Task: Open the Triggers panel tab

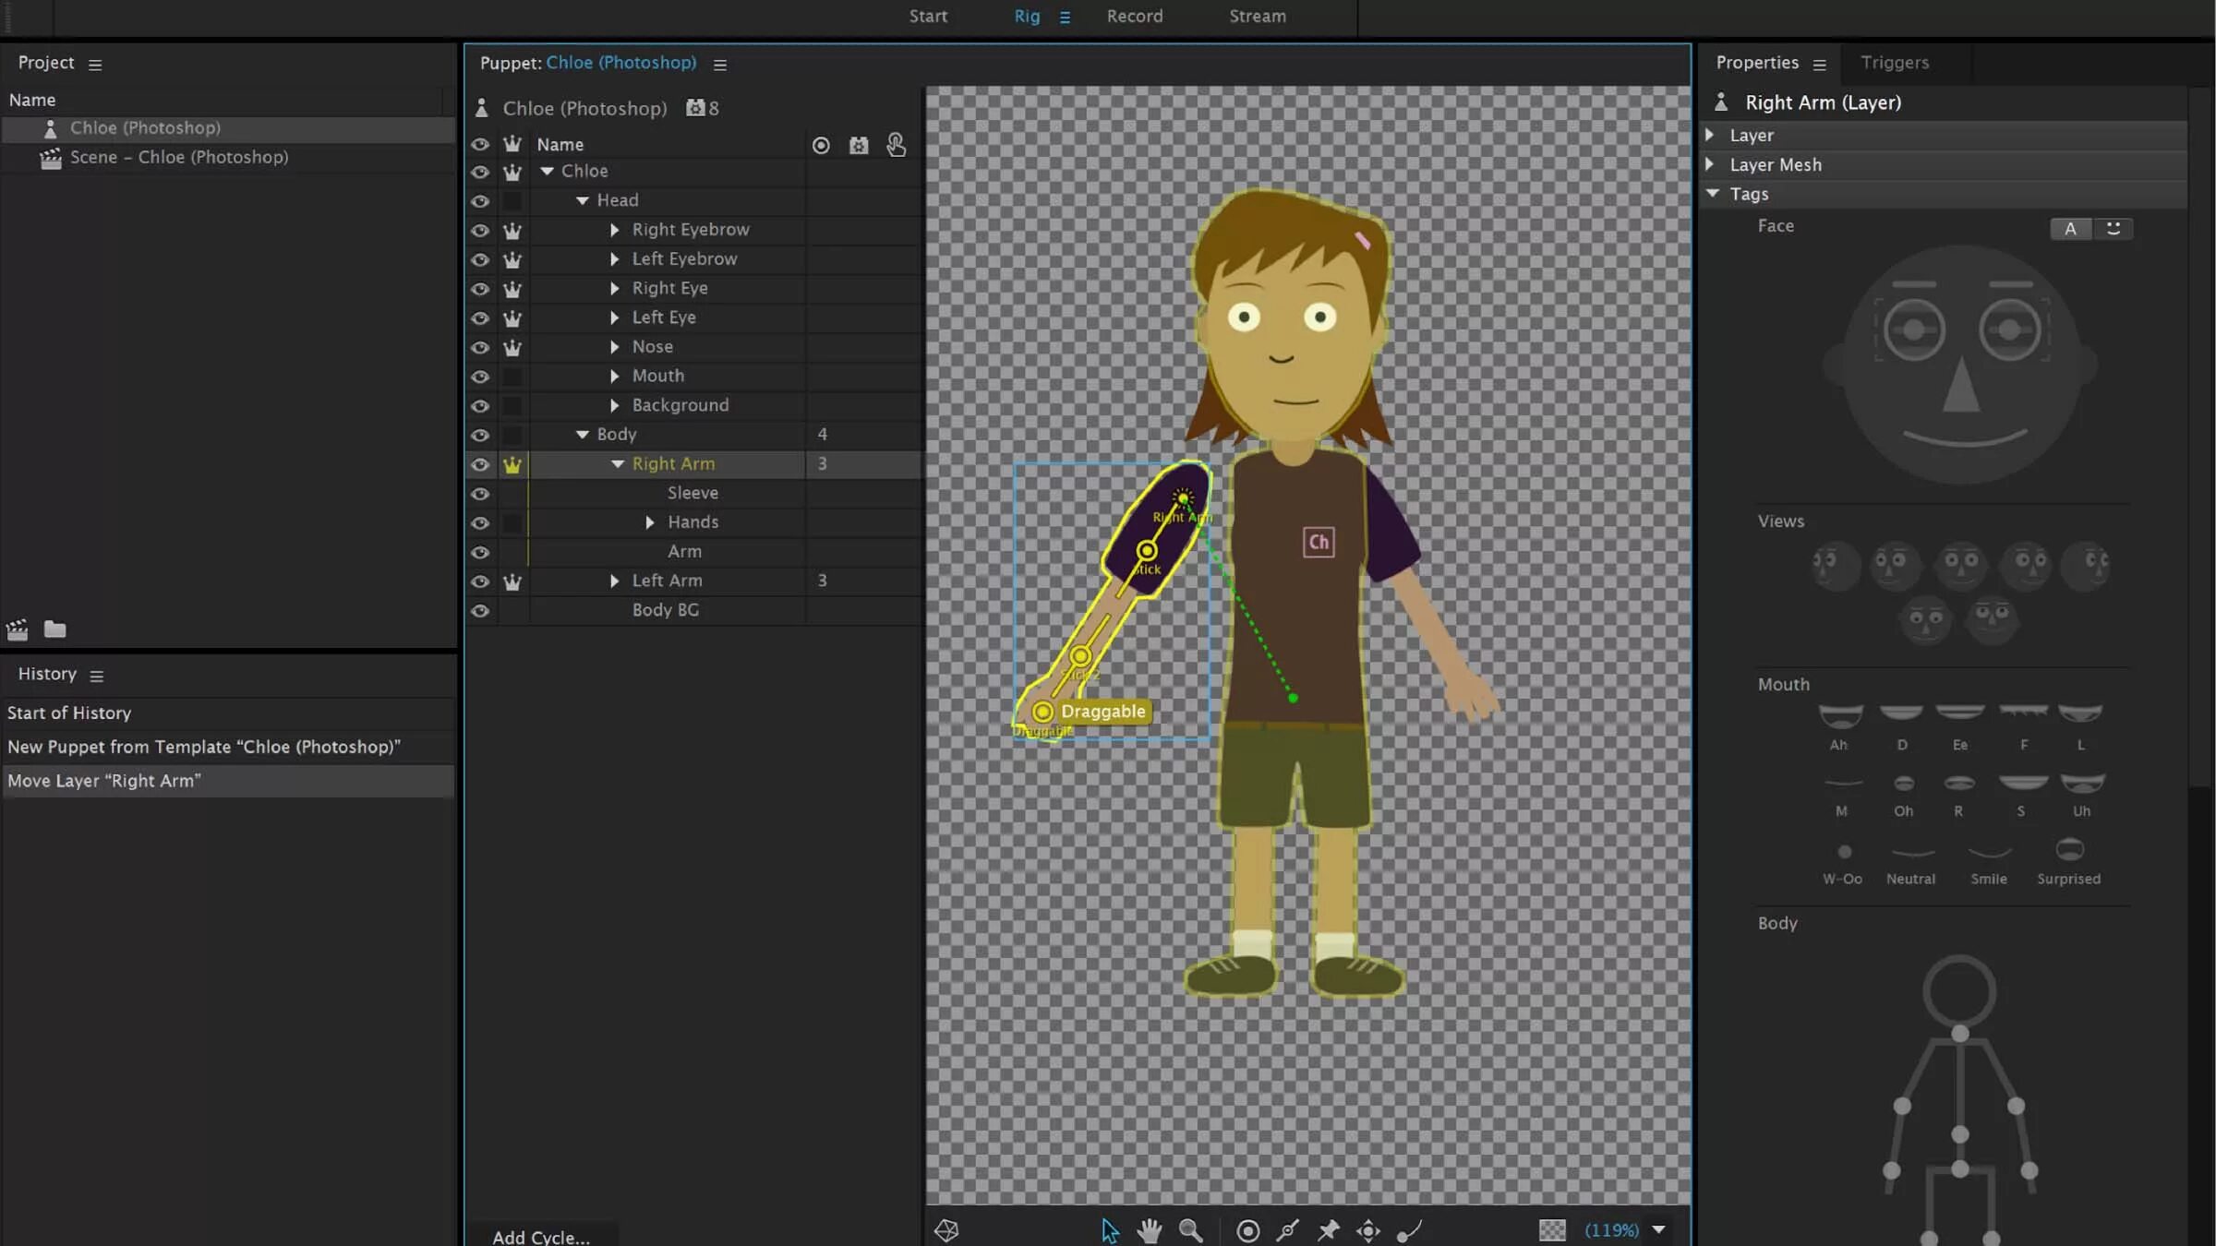Action: (x=1894, y=63)
